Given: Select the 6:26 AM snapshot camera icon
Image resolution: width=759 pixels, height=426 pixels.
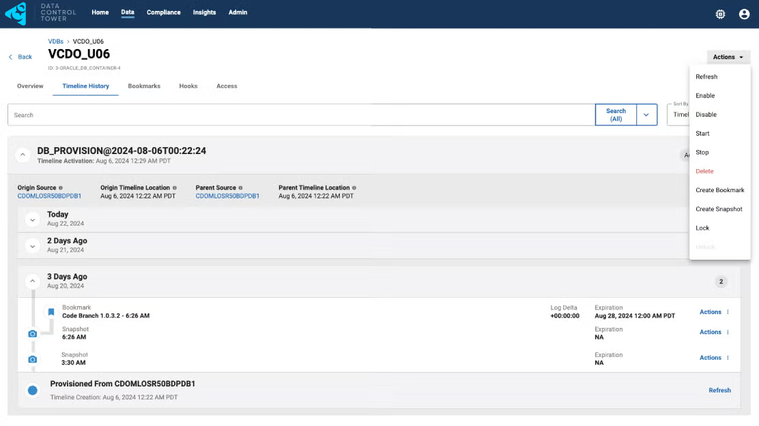Looking at the screenshot, I should tap(32, 333).
